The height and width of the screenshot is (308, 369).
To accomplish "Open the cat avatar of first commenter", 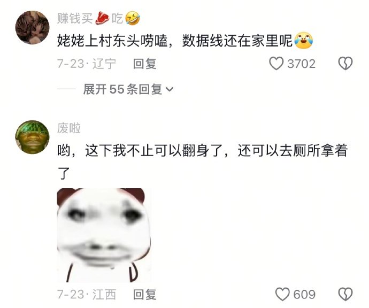I will point(33,27).
